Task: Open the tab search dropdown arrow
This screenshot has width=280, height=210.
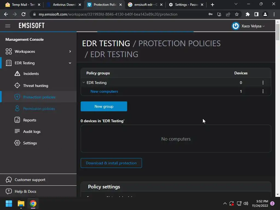Action: tap(236, 4)
